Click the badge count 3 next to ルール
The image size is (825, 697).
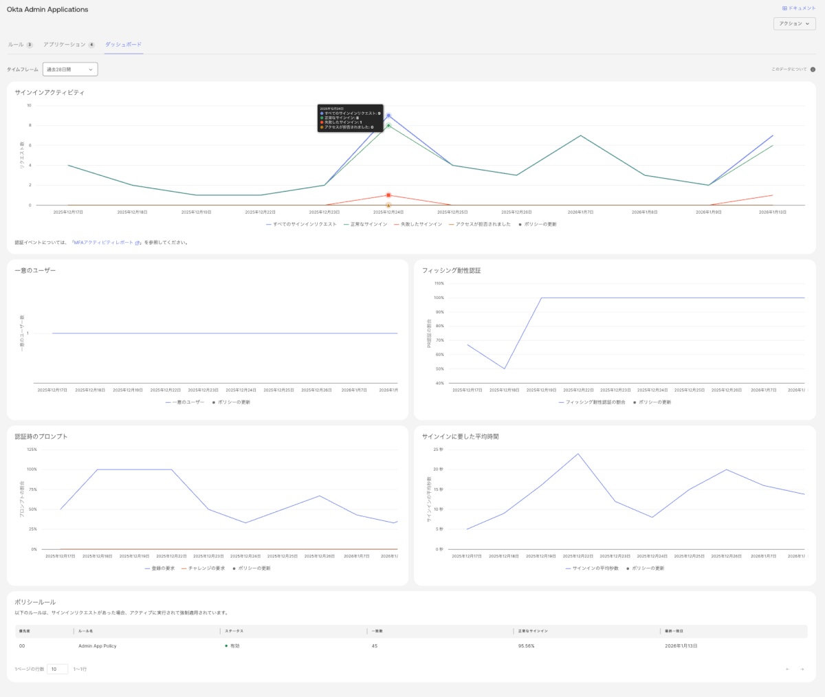pos(30,45)
